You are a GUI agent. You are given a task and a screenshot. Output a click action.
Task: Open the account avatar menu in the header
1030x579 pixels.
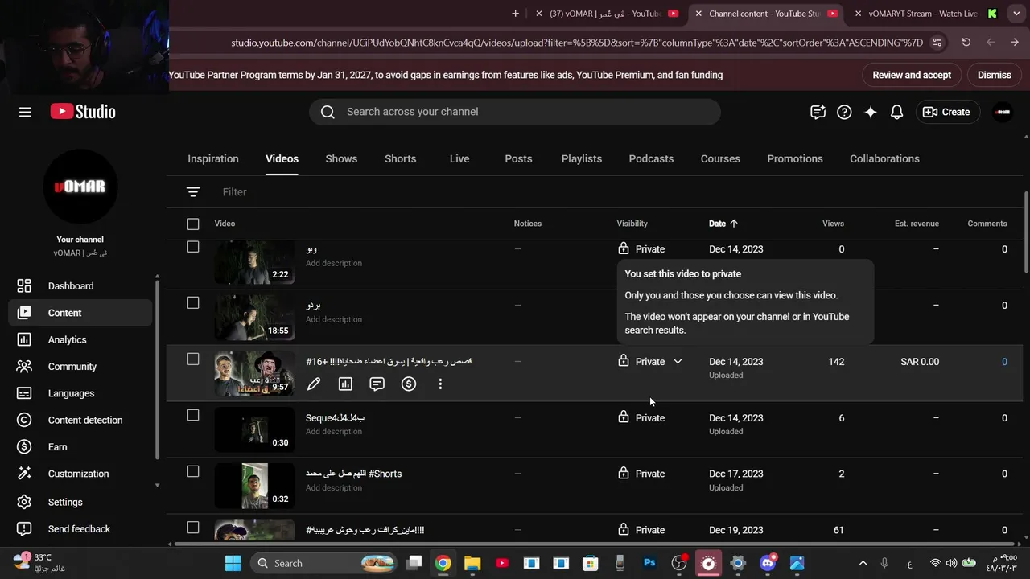coord(1003,112)
